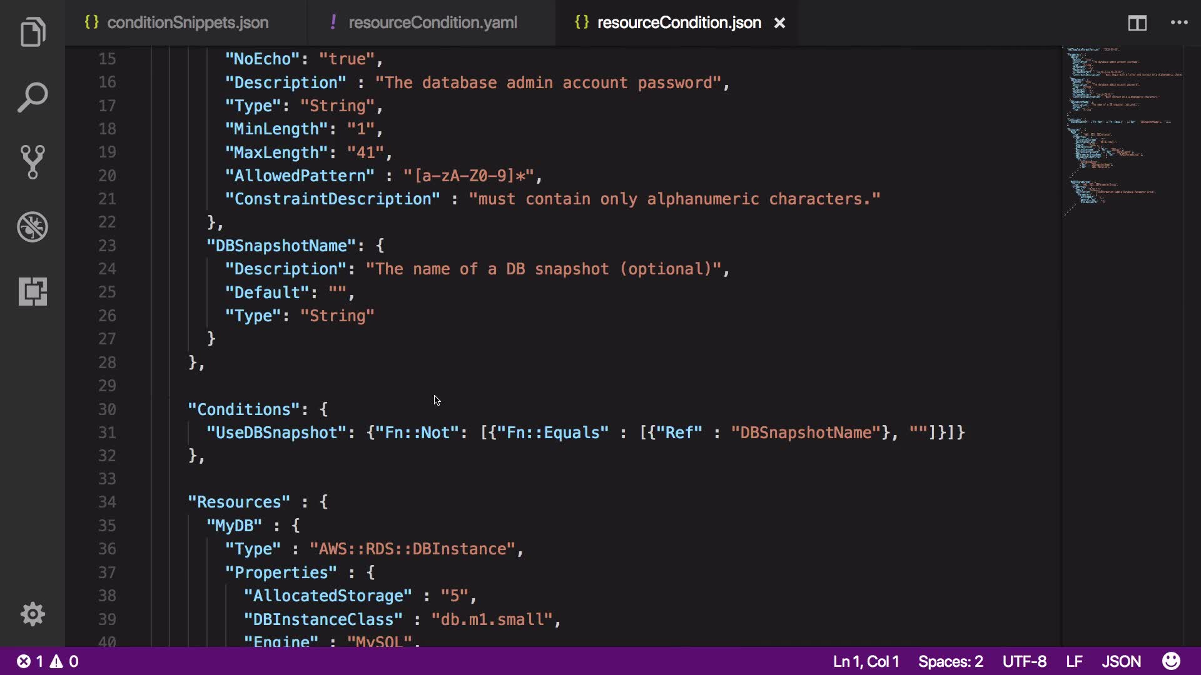Viewport: 1201px width, 675px height.
Task: Open the Search panel icon
Action: 33,97
